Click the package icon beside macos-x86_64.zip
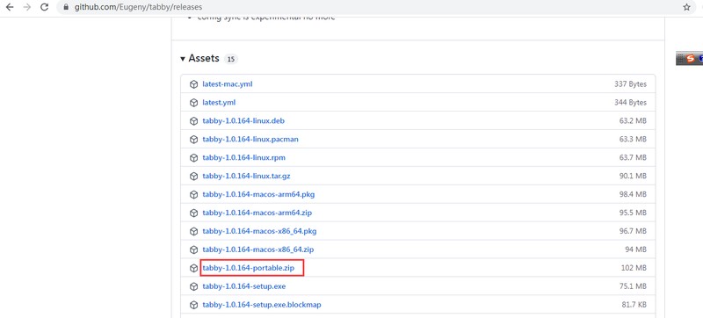Image resolution: width=703 pixels, height=318 pixels. [x=193, y=249]
